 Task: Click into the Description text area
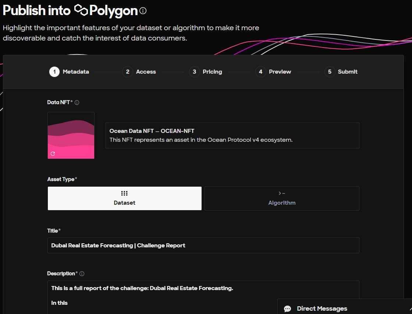click(x=203, y=297)
